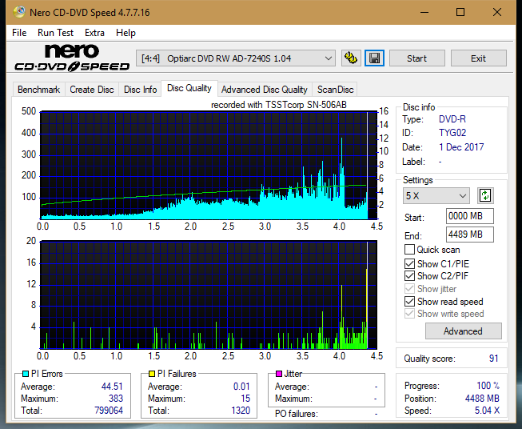Viewport: 522px width, 429px height.
Task: Disable Show C1/PIE checkbox
Action: (x=409, y=263)
